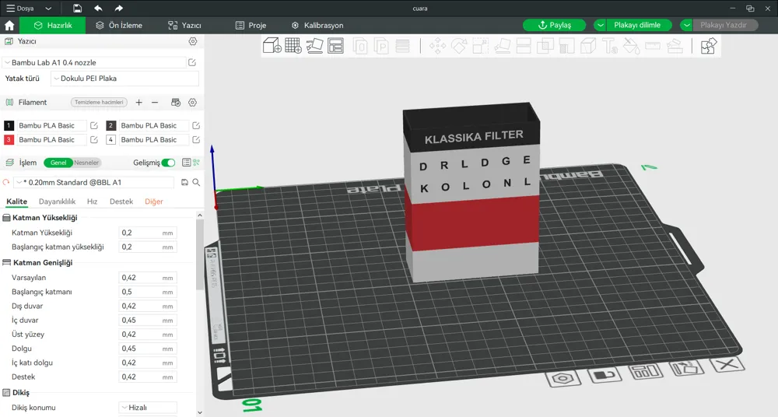Select the Diğer settings tab
Screen dimensions: 778x417
tap(154, 201)
